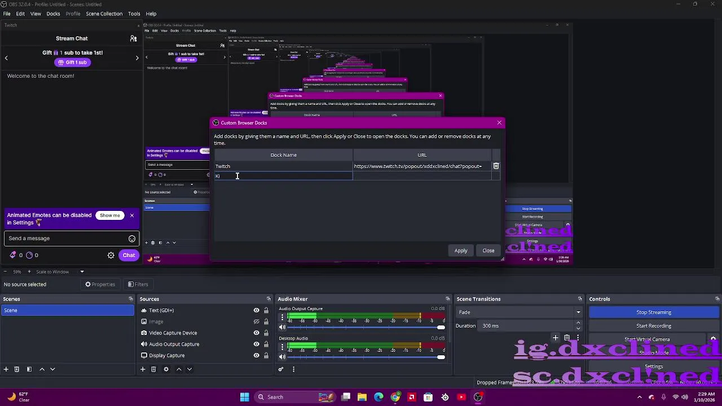
Task: Mute Audio Output Capture speaker icon
Action: coord(282,327)
